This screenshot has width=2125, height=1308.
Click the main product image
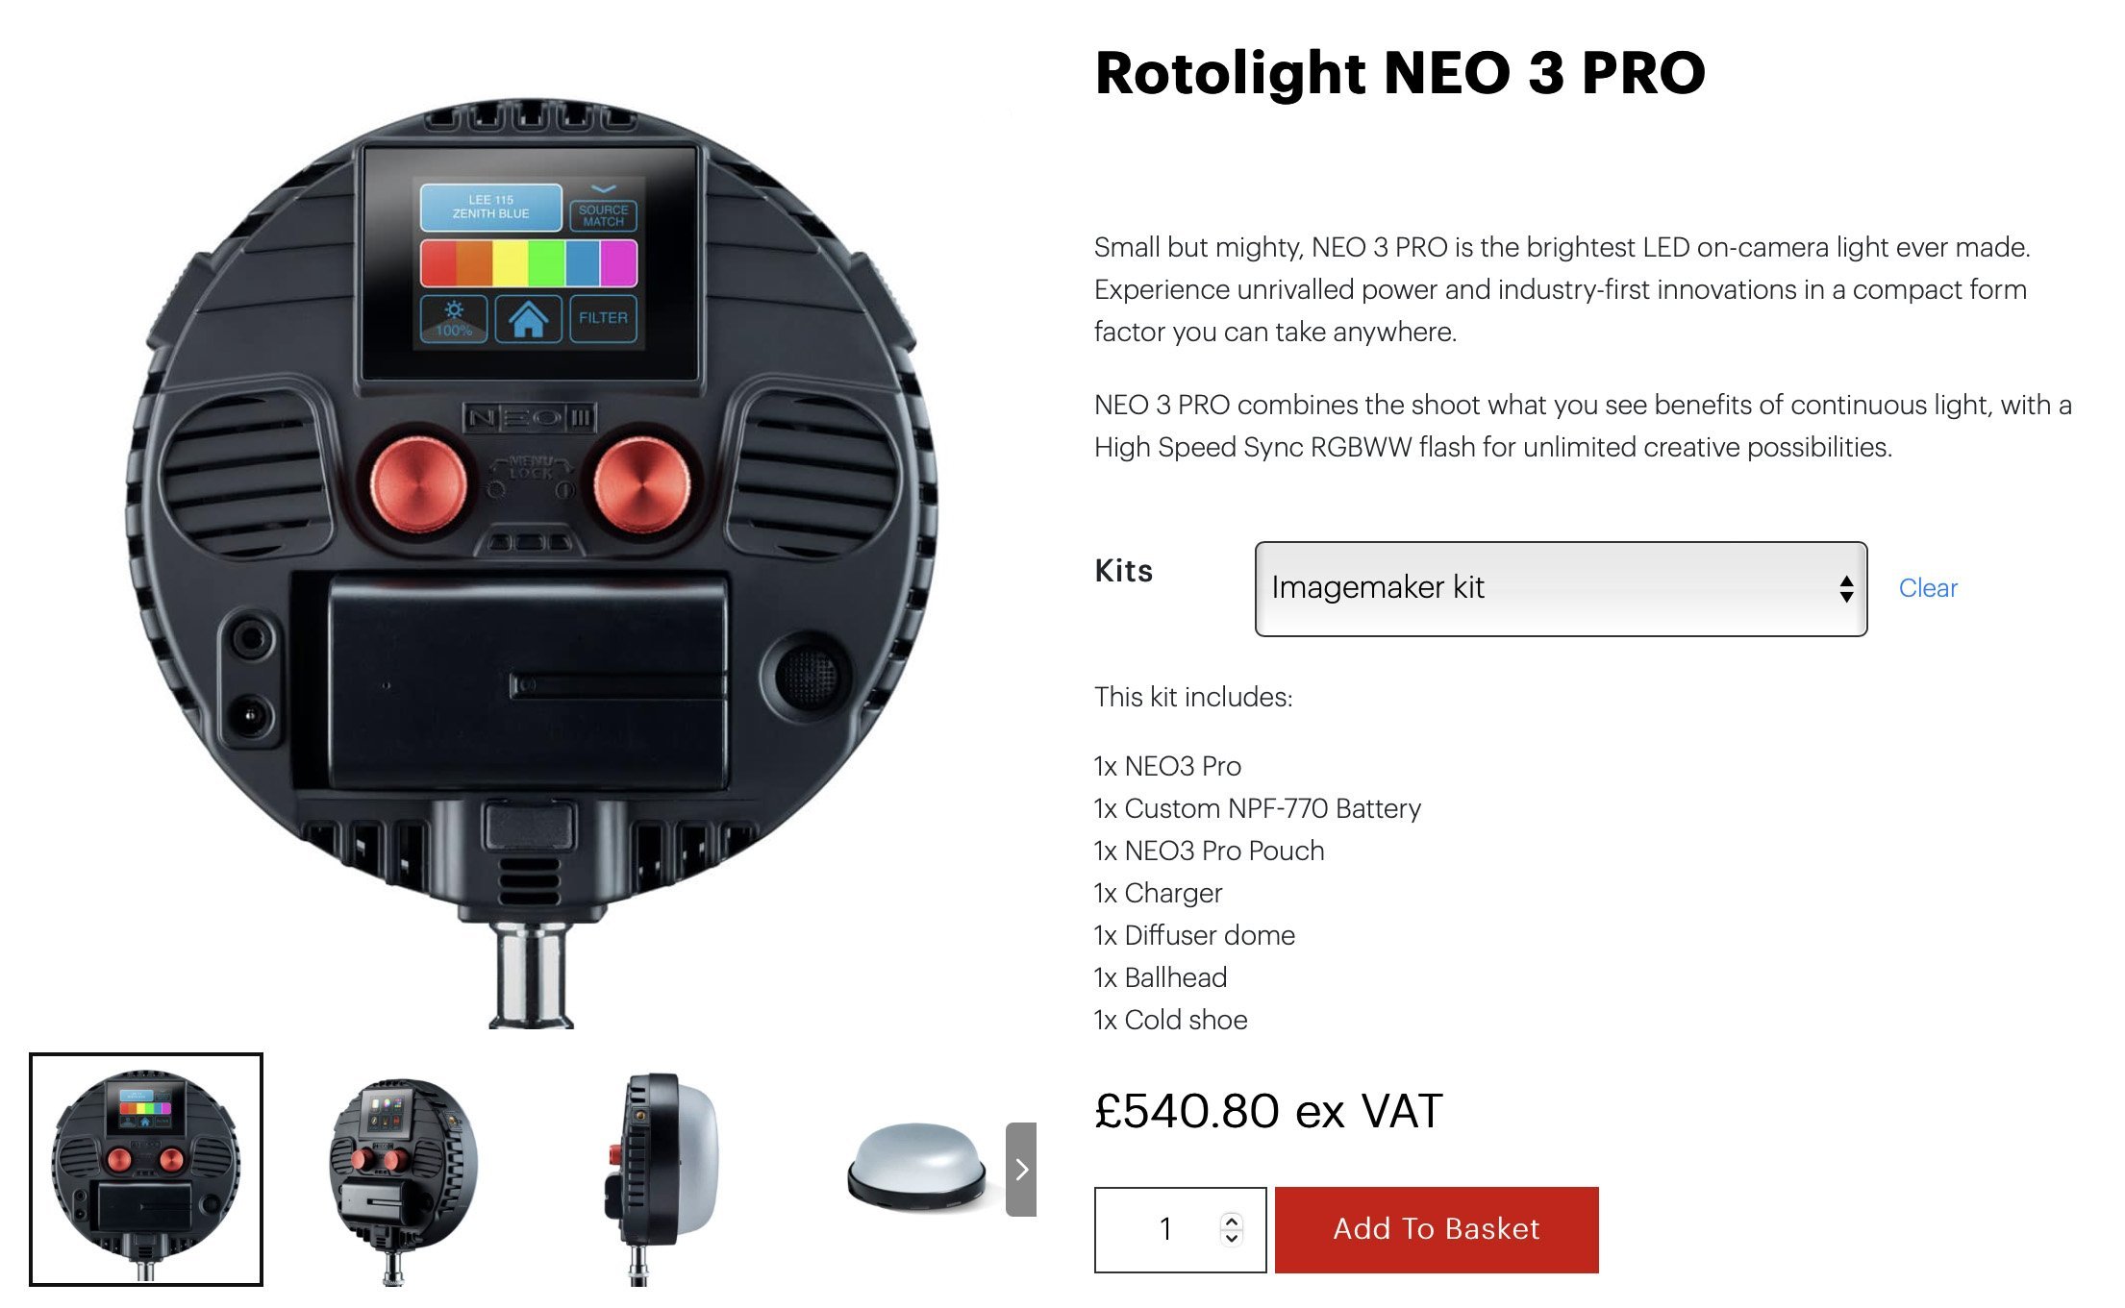click(532, 562)
